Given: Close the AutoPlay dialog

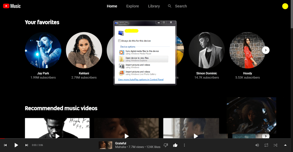Looking at the screenshot, I should point(171,22).
